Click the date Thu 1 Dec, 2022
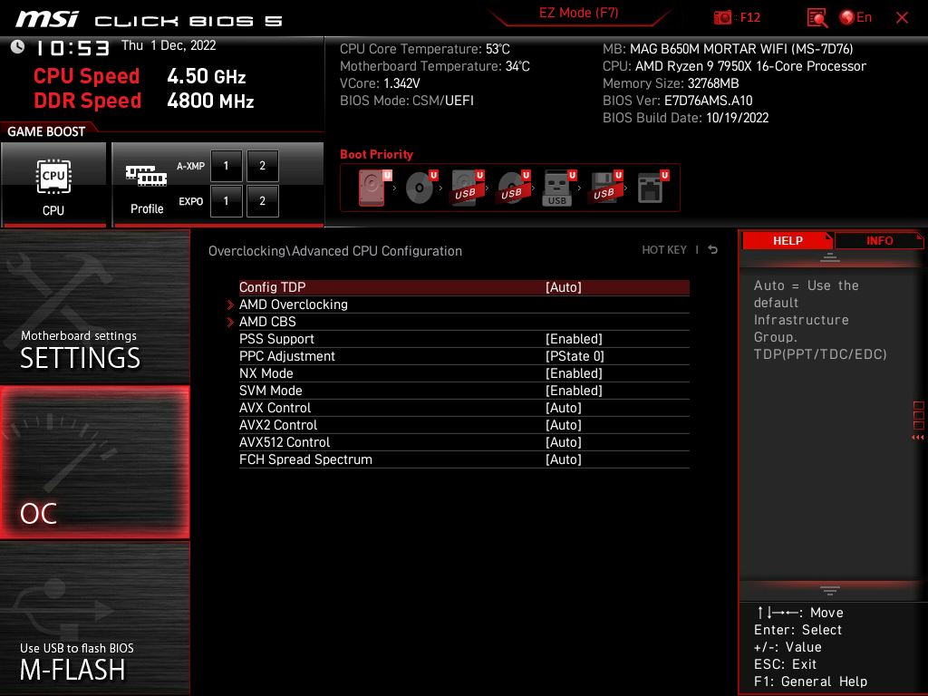The width and height of the screenshot is (928, 696). pos(169,45)
